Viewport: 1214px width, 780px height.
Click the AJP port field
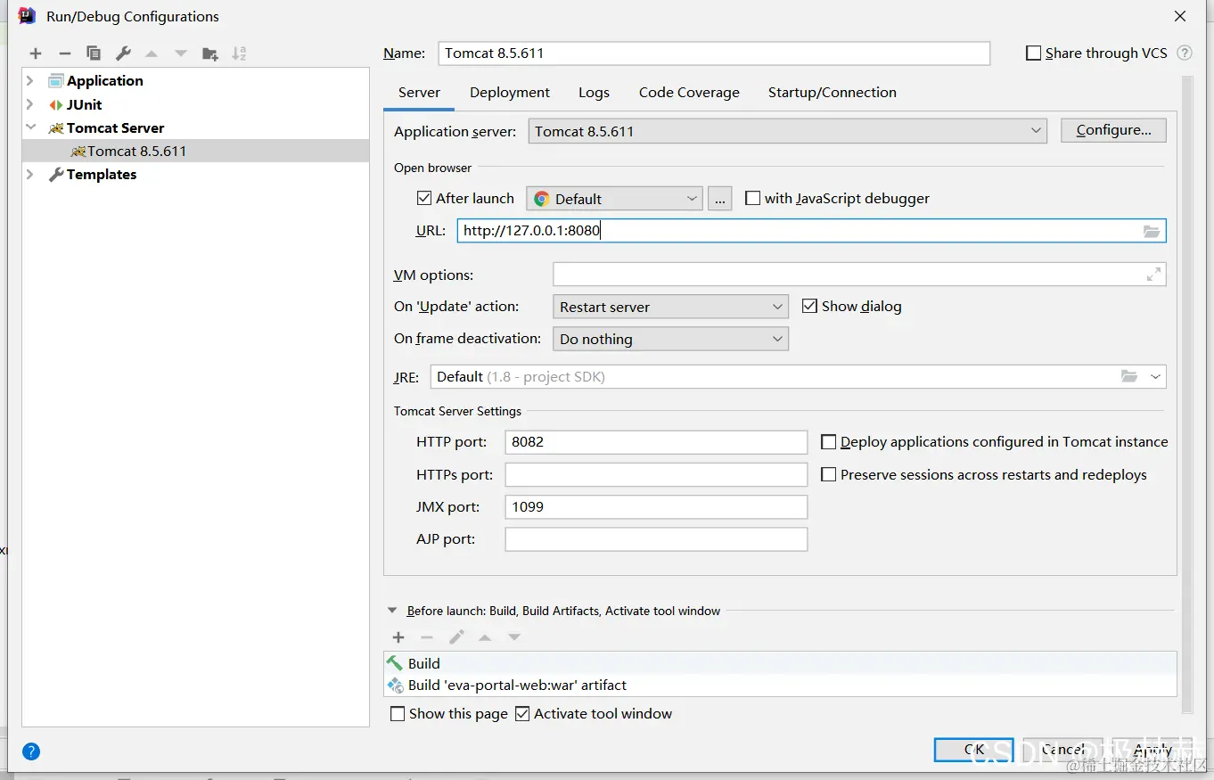tap(656, 539)
